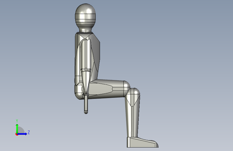
Task: Click the red origin dot of triad
Action: [x=17, y=134]
